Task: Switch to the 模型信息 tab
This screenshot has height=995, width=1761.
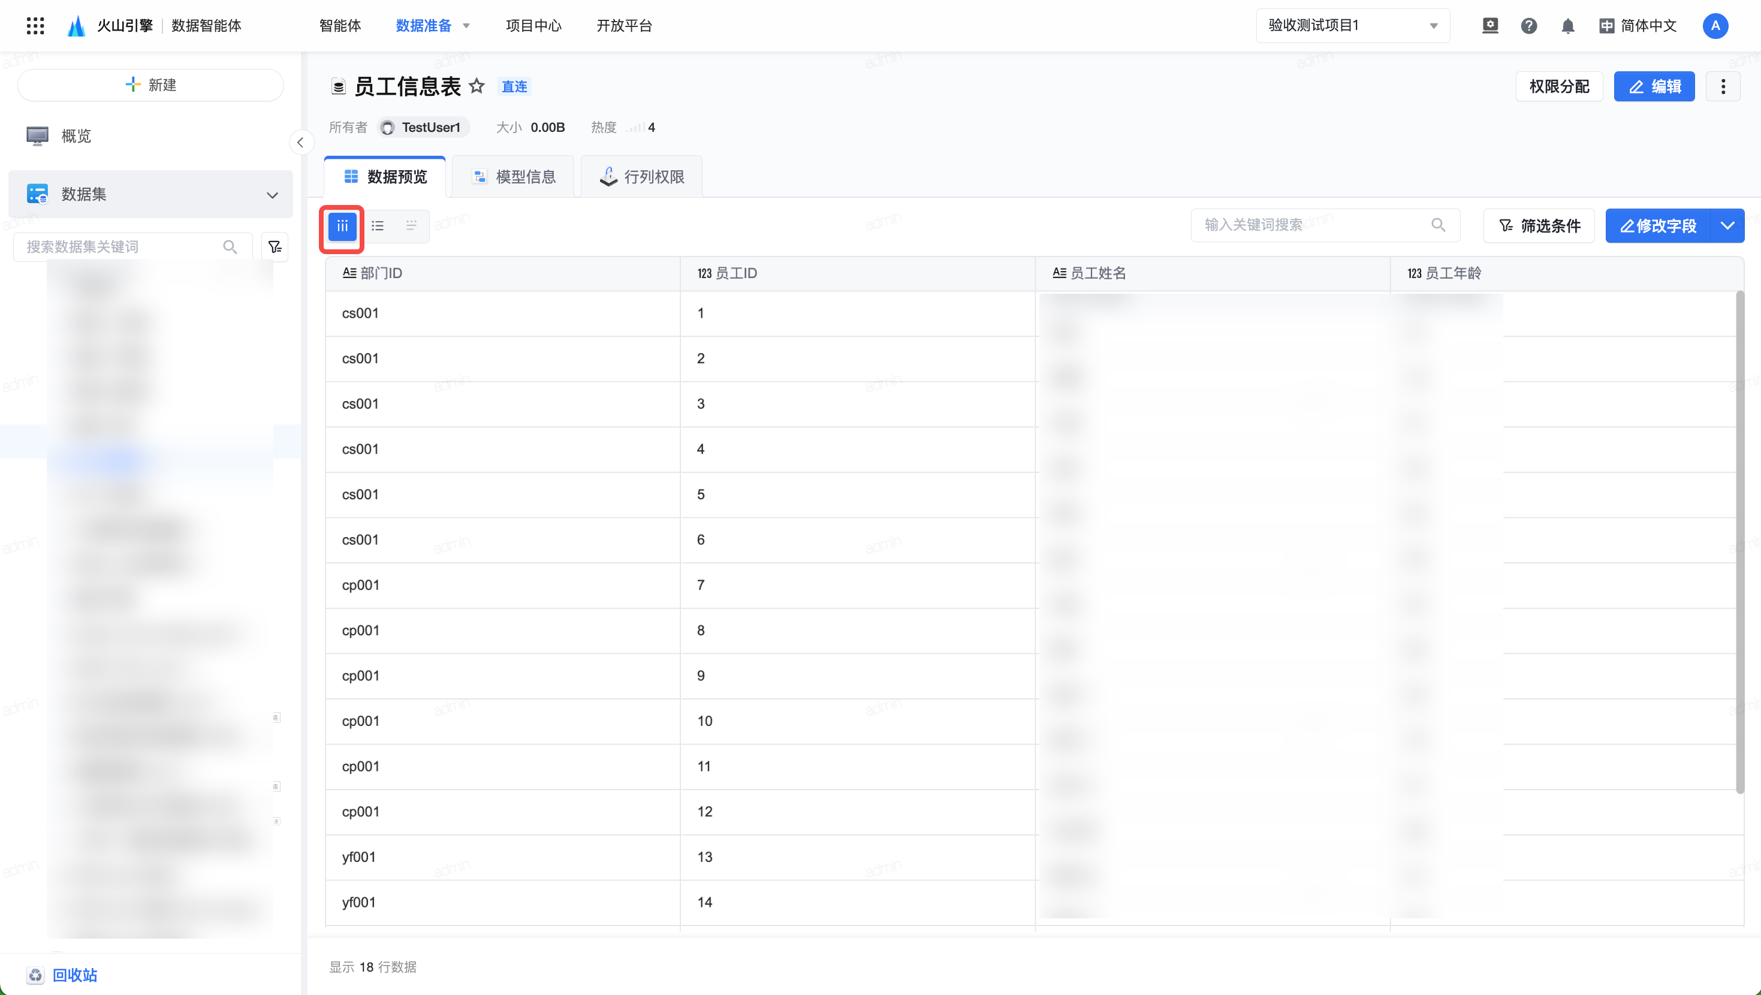Action: (x=514, y=177)
